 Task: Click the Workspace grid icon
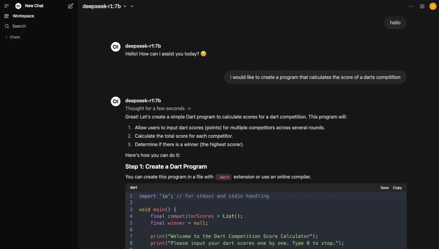6,16
